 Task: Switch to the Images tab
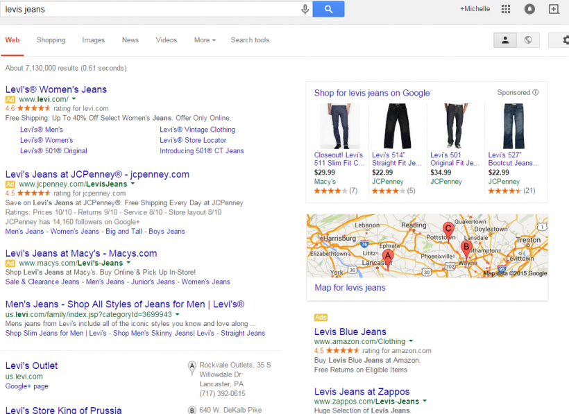point(93,40)
